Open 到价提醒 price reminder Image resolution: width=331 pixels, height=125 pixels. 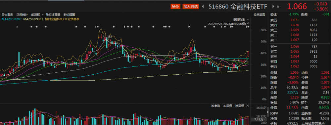point(69,14)
